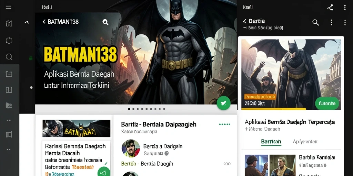The width and height of the screenshot is (353, 176).
Task: Switch to the Aplyerenterr tab
Action: tap(305, 142)
